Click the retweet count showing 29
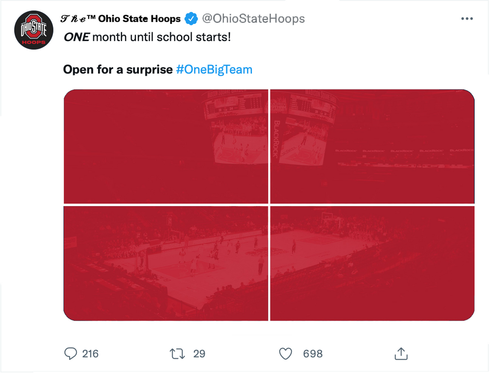Screen dimensions: 490x374 tap(200, 353)
